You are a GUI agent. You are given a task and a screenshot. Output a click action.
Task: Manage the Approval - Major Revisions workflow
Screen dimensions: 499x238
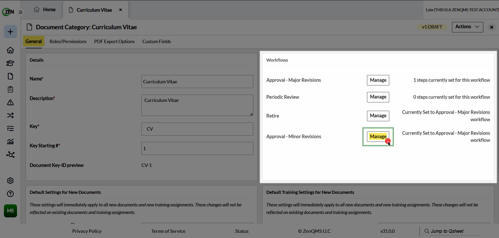point(378,80)
